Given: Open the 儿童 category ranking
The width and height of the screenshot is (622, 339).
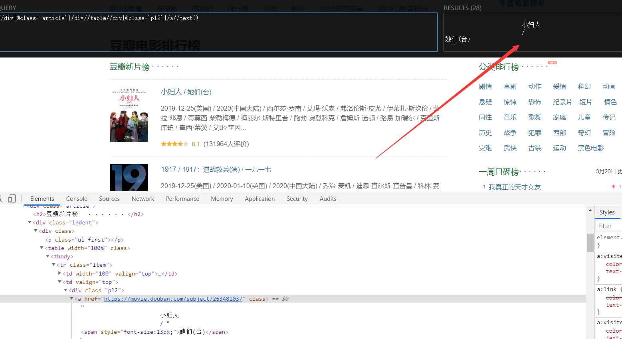Looking at the screenshot, I should (x=584, y=117).
